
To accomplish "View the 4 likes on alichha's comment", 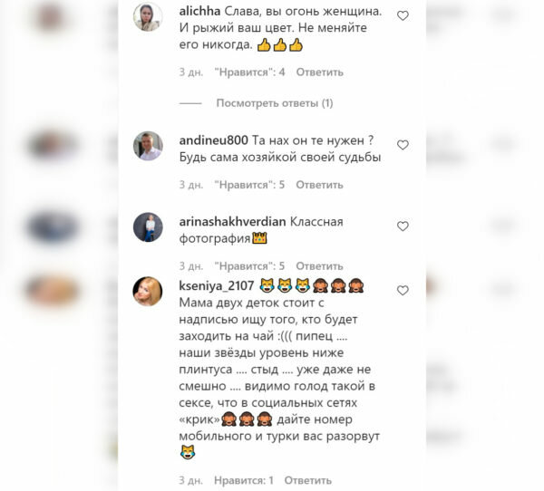I will [x=250, y=72].
